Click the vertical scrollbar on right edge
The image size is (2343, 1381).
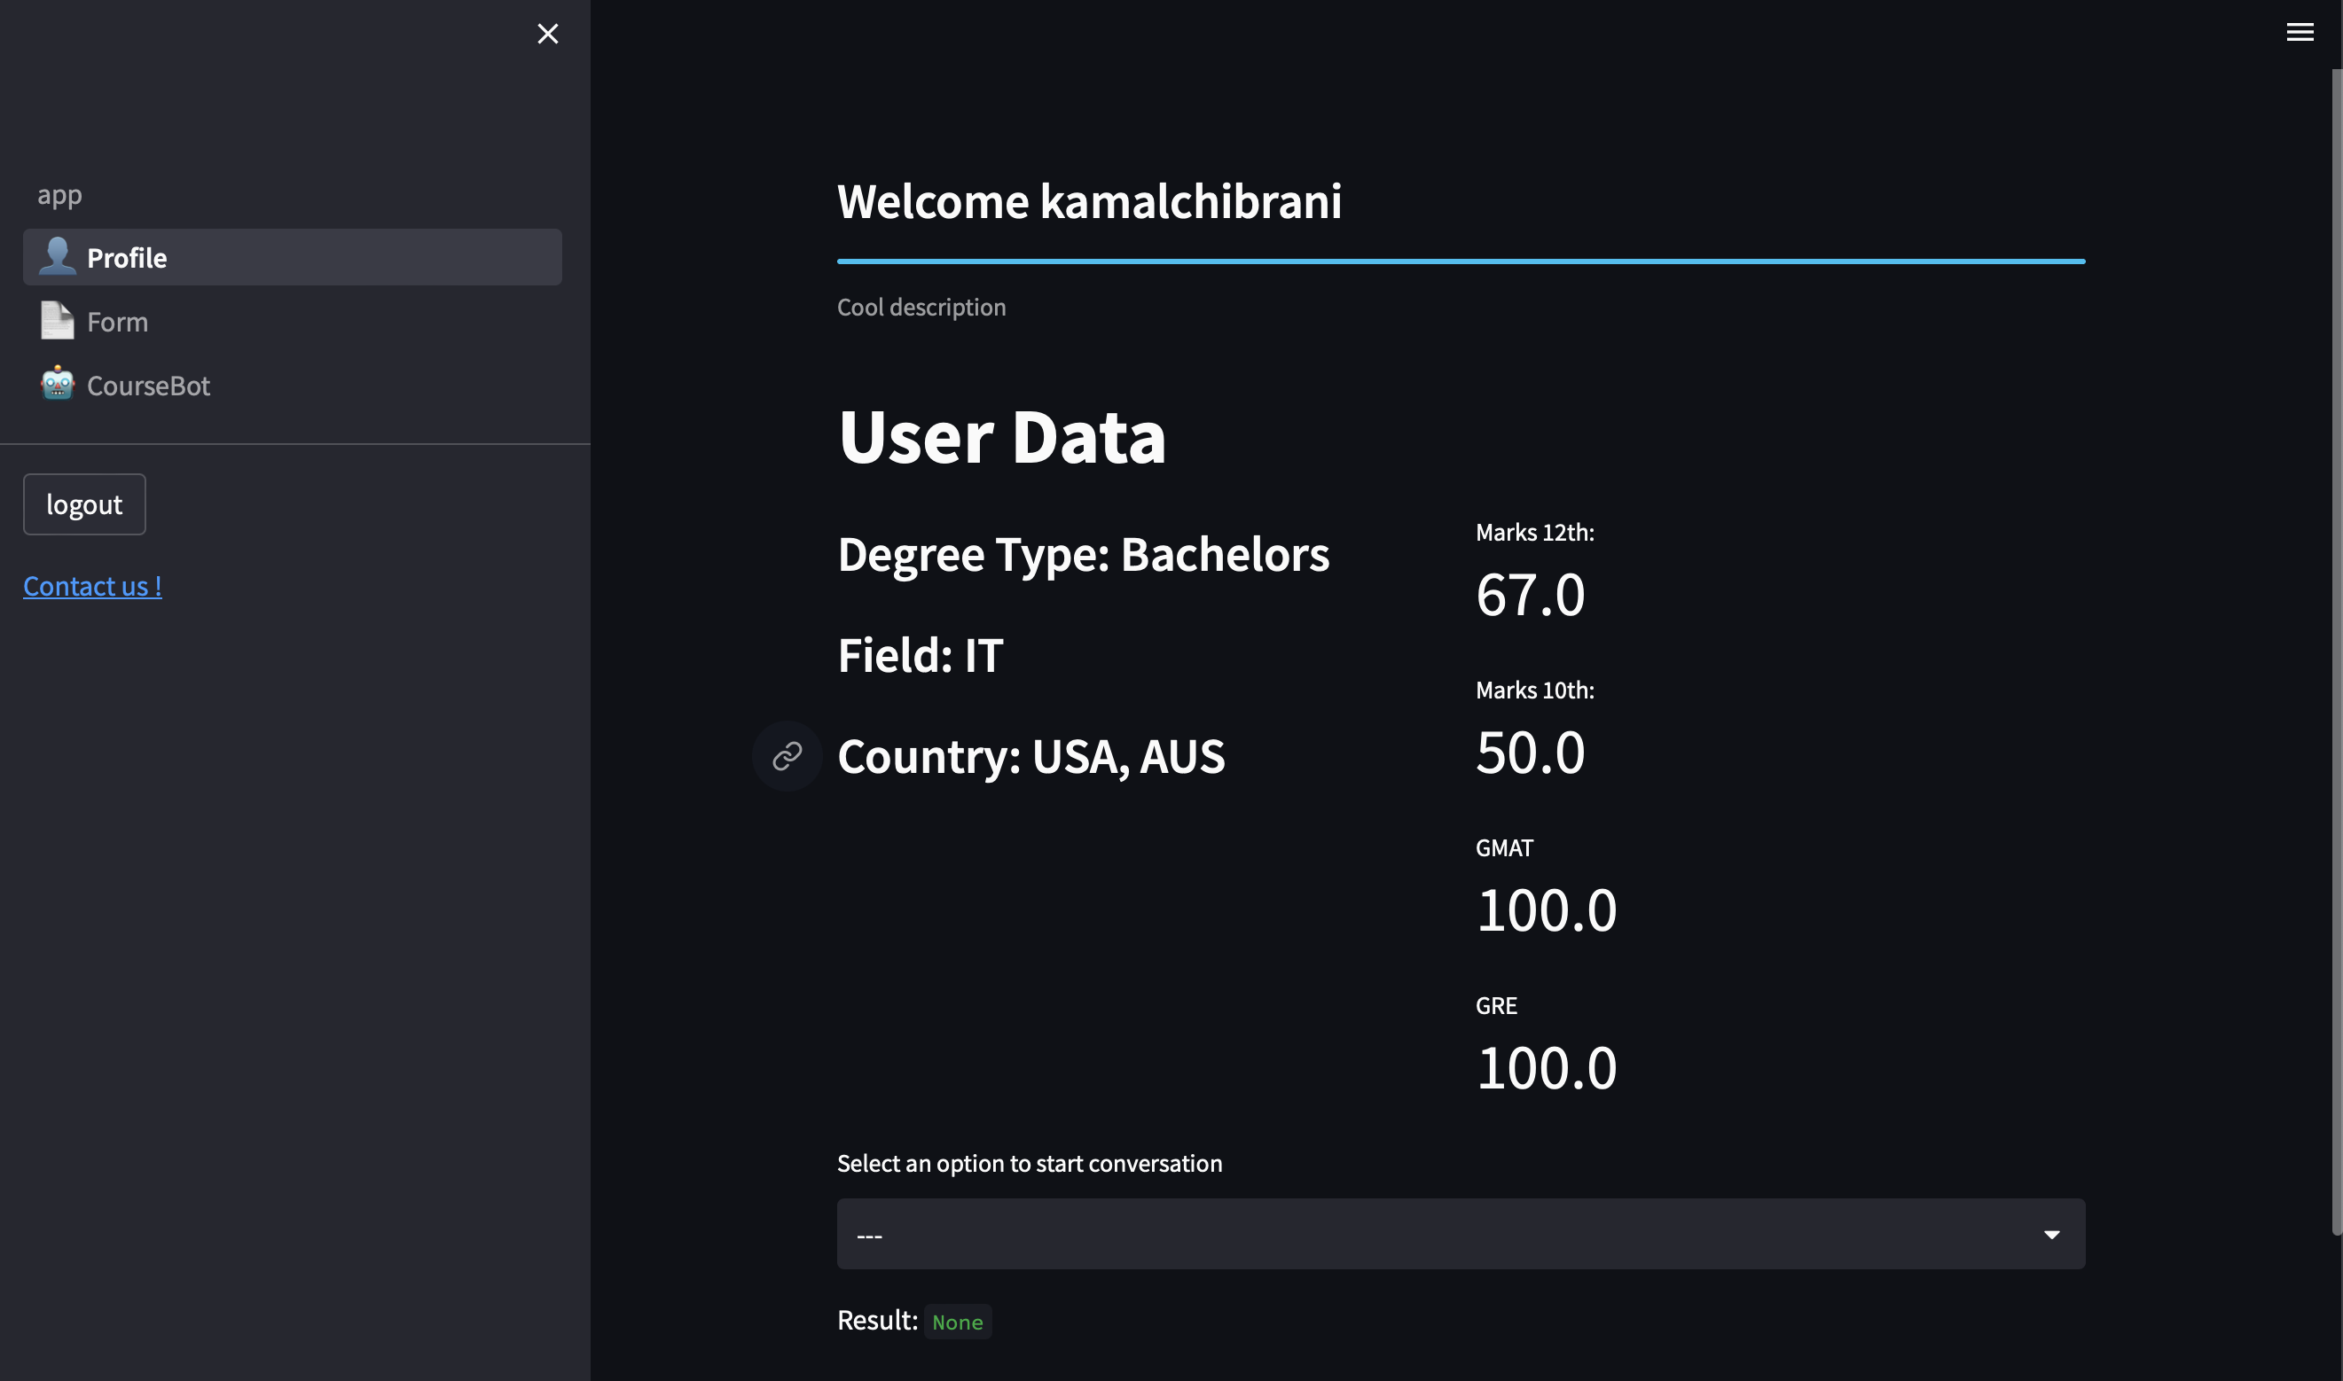coord(2336,651)
